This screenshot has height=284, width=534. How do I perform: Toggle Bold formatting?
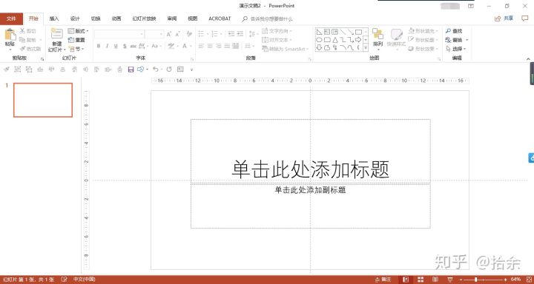[x=99, y=46]
